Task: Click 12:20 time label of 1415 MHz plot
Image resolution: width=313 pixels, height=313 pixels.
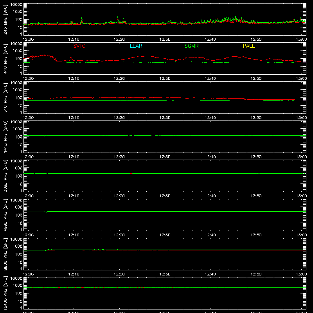Action: pyautogui.click(x=119, y=157)
